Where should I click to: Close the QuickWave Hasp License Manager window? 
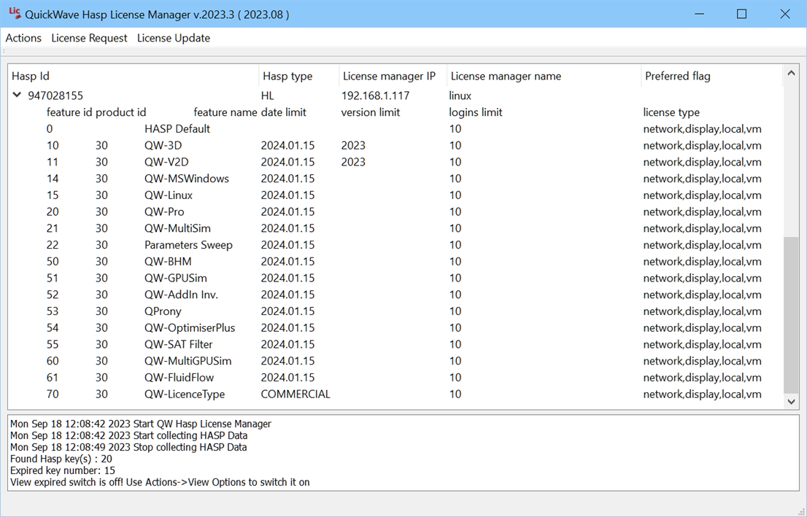click(785, 14)
